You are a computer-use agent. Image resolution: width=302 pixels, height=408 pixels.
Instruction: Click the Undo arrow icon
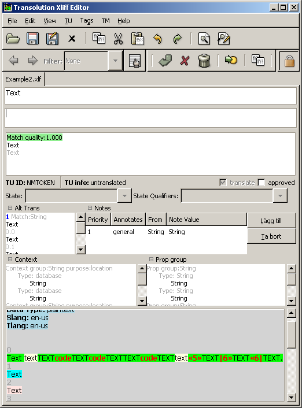pyautogui.click(x=157, y=39)
